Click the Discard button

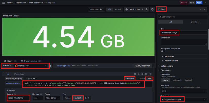click(184, 3)
